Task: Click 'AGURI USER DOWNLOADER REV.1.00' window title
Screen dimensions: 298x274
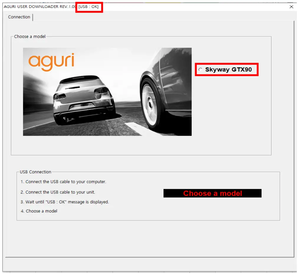Action: 40,7
